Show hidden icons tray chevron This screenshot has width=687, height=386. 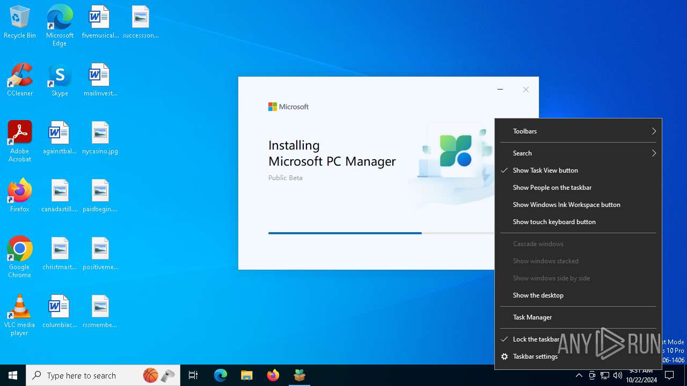click(x=579, y=375)
